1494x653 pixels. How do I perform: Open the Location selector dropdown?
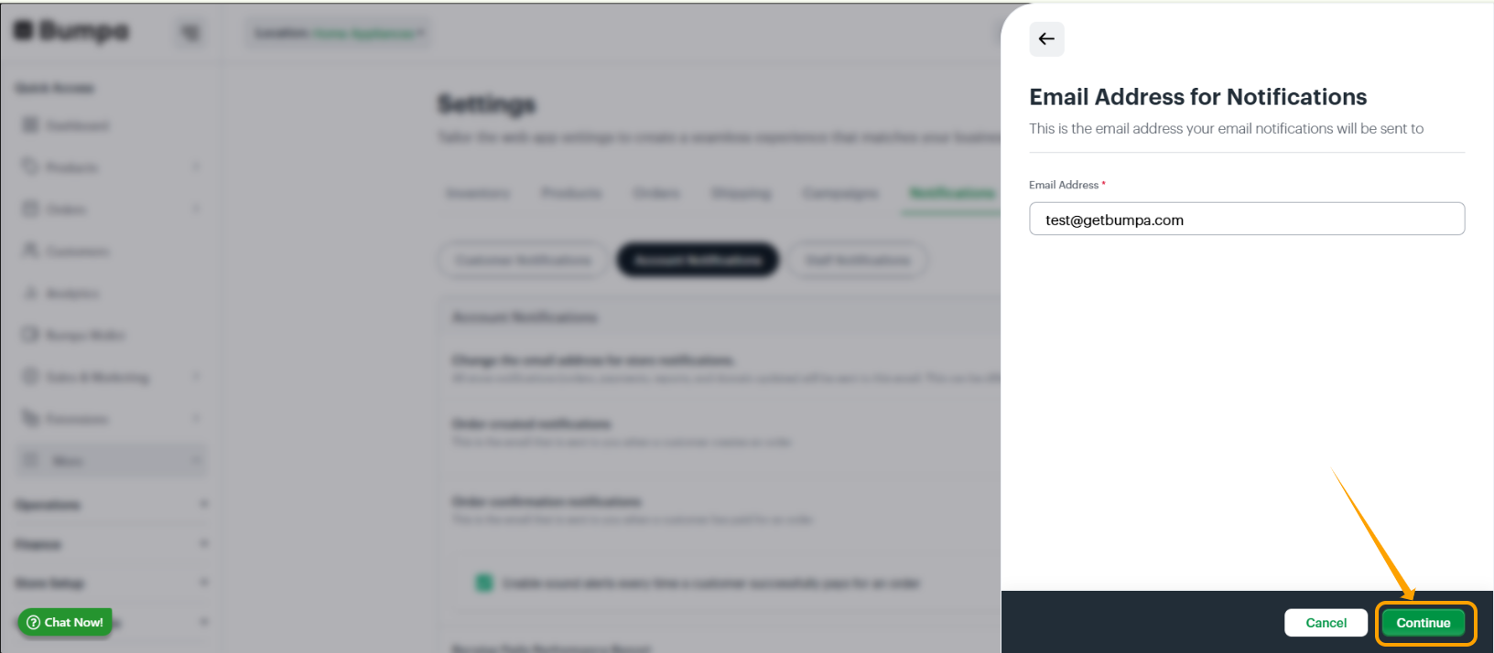pyautogui.click(x=337, y=32)
